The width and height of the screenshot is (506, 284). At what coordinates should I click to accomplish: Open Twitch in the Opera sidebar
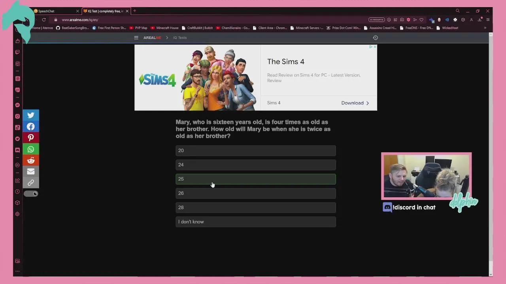pyautogui.click(x=17, y=52)
